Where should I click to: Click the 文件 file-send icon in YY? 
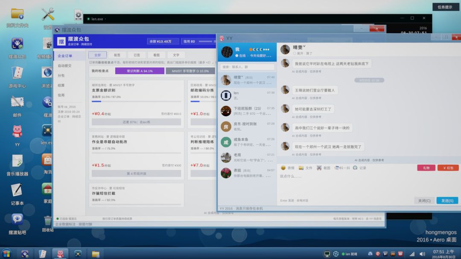point(305,168)
